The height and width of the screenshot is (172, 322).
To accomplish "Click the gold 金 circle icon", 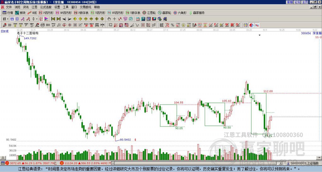I will click(183, 25).
